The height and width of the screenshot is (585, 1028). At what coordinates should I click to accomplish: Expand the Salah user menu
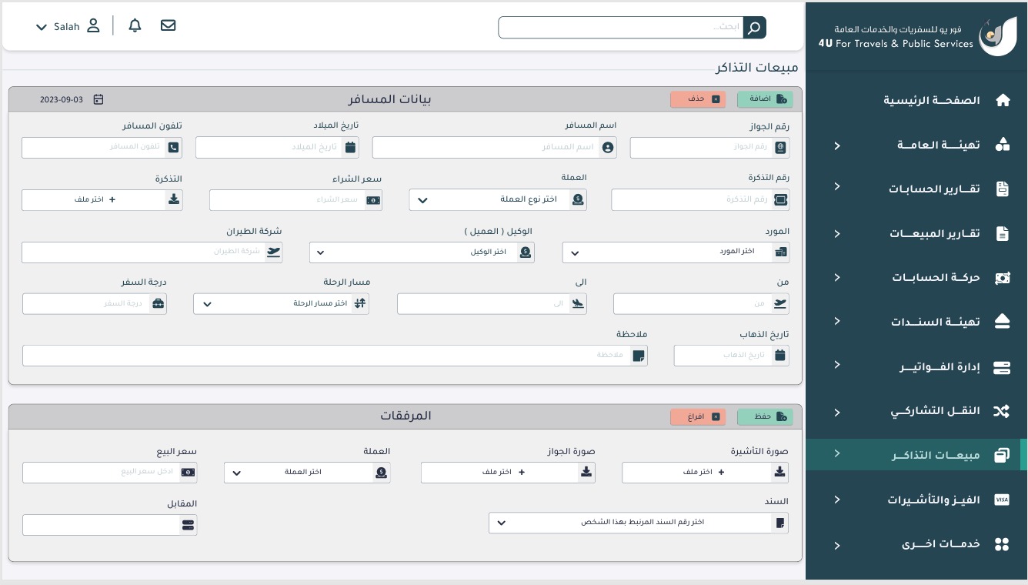(x=68, y=26)
